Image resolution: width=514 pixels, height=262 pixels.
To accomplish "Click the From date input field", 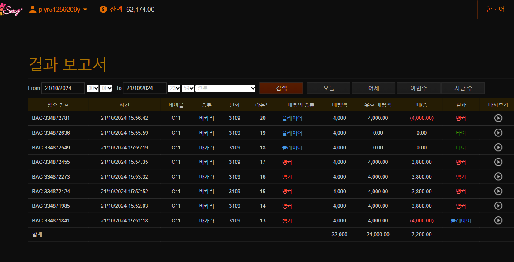I will click(63, 88).
